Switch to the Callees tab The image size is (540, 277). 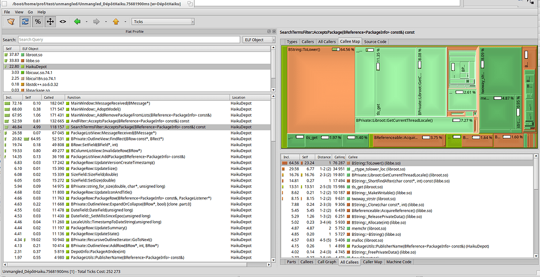click(307, 262)
